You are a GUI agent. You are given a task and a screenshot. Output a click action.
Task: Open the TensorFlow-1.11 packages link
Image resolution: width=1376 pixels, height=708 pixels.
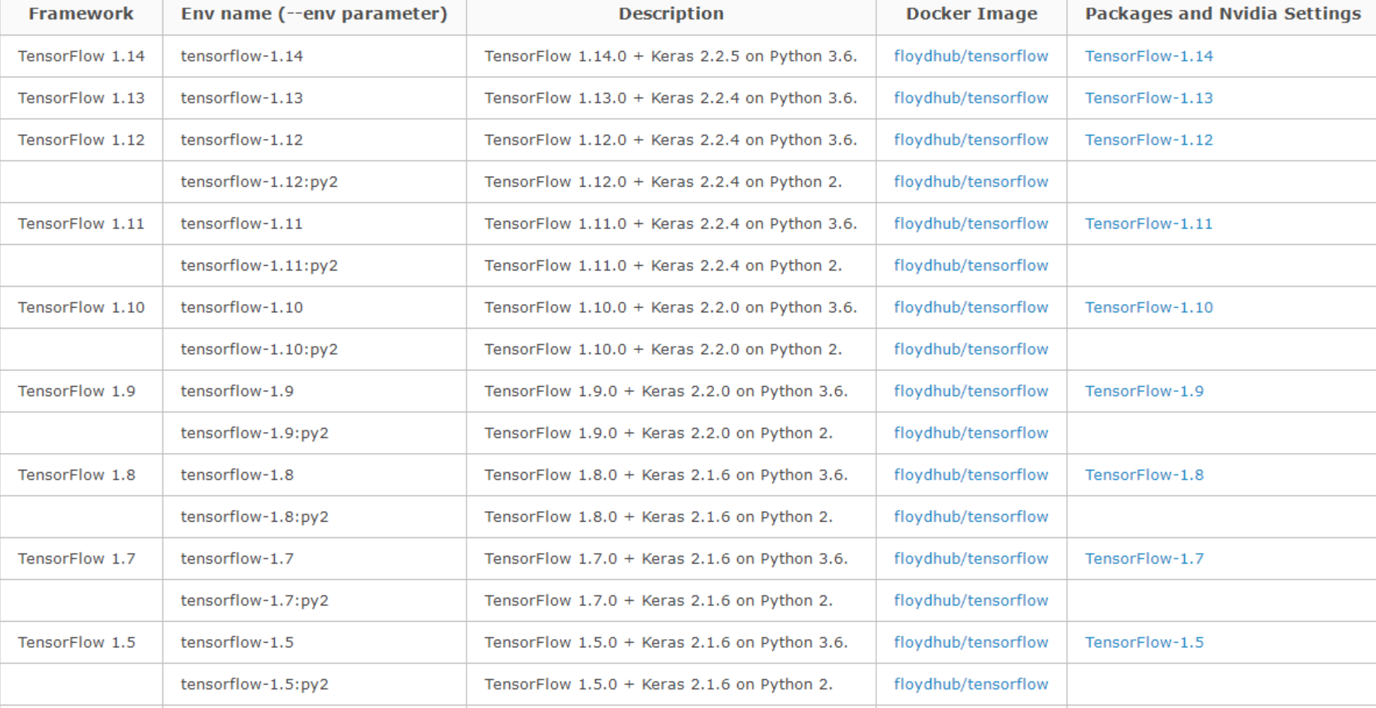click(x=1149, y=223)
